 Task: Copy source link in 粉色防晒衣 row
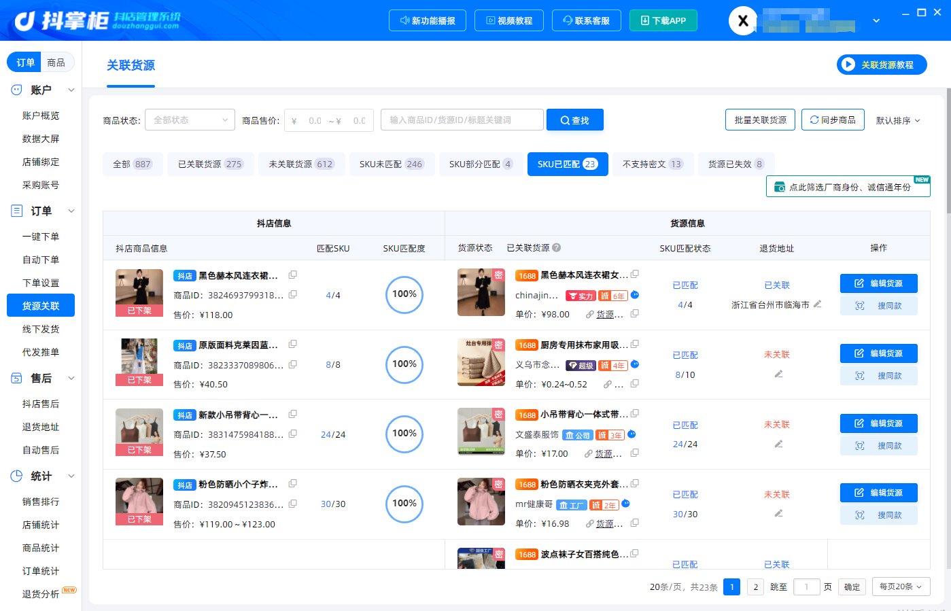tap(634, 523)
